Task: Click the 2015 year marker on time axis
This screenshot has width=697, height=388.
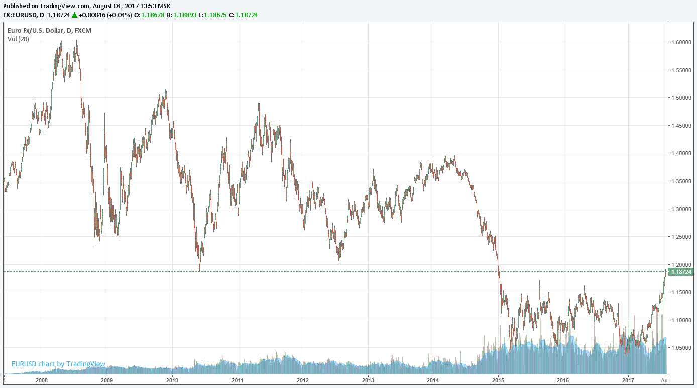Action: [498, 381]
